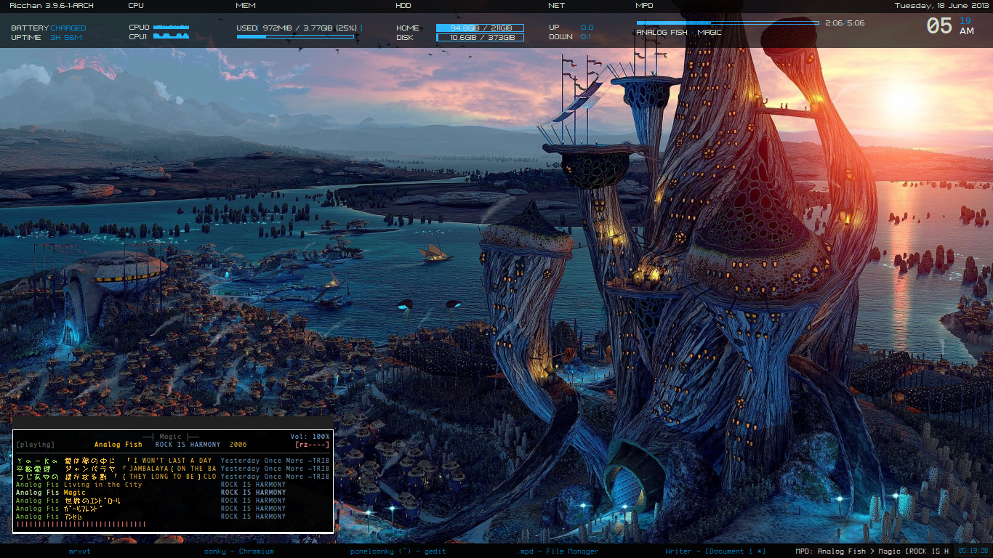Click the [playing] status in ncmpcpp
This screenshot has width=993, height=558.
pyautogui.click(x=36, y=444)
